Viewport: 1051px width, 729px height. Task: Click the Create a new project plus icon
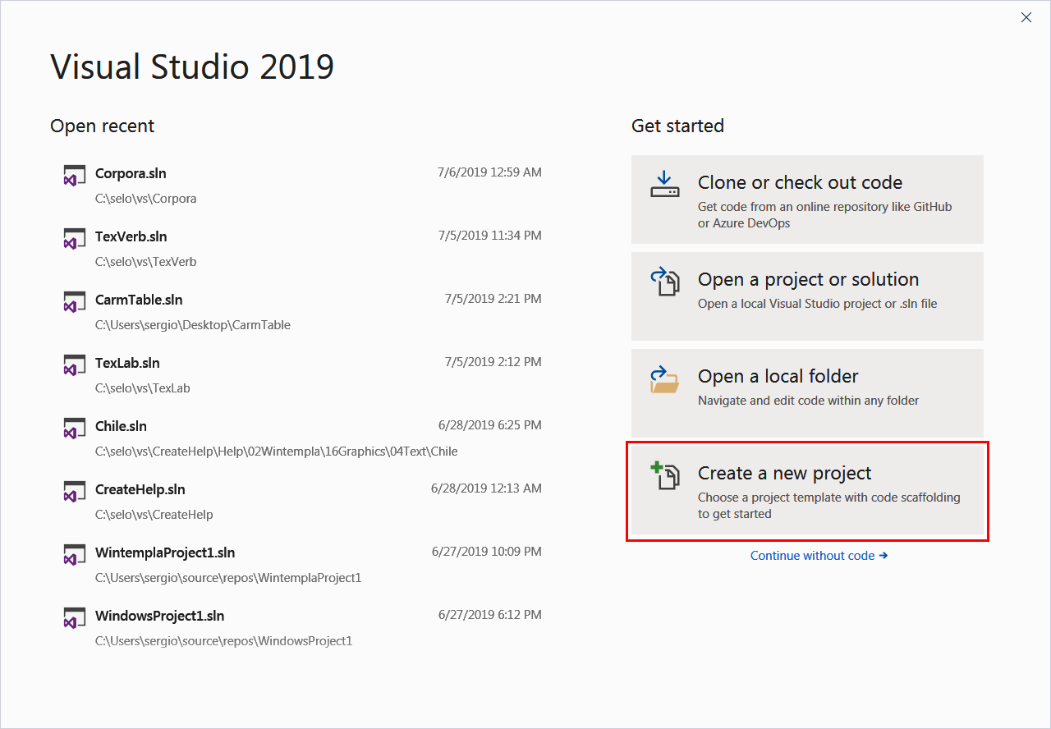click(665, 476)
